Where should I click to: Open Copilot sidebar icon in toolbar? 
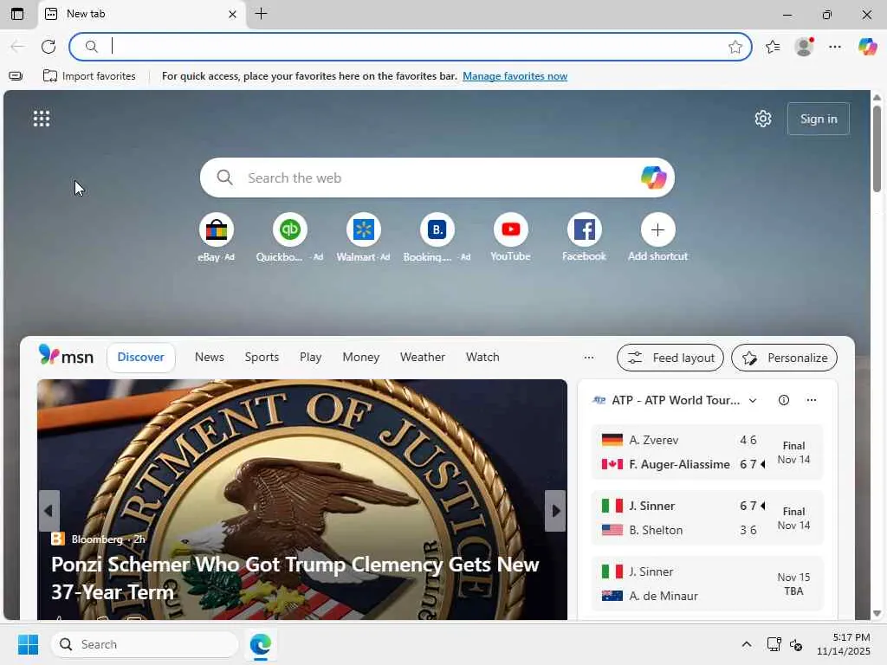coord(867,47)
